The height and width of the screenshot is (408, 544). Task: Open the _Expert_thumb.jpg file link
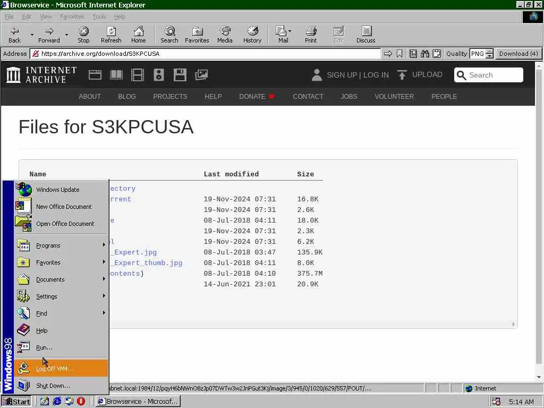[146, 263]
